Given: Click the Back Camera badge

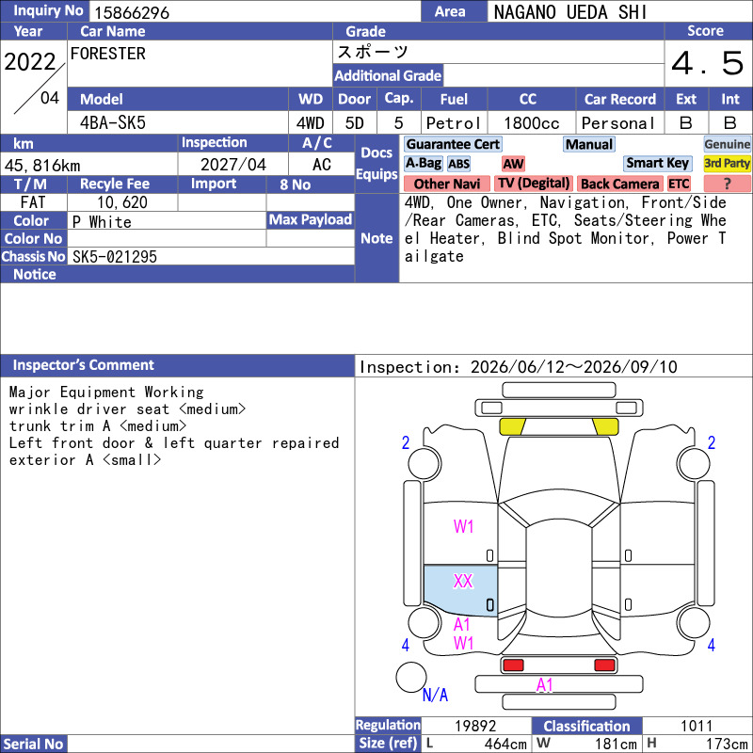Looking at the screenshot, I should tap(619, 184).
